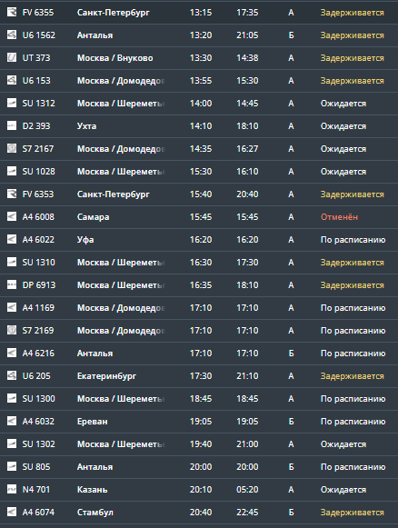Click the S7 logo next to S7 2167
Viewport: 398px width, 528px height.
pos(12,148)
